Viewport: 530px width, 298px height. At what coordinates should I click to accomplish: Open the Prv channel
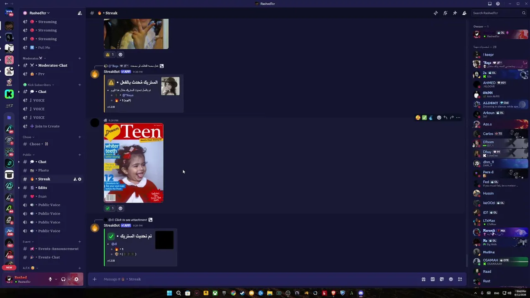coord(51,74)
